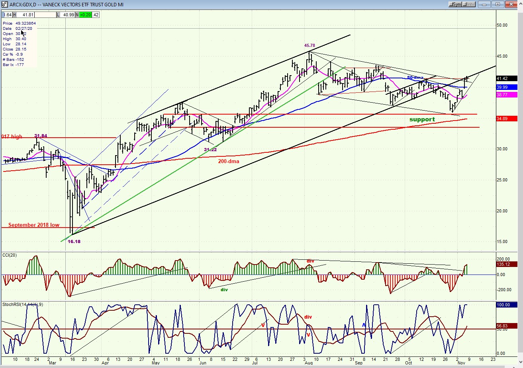Close the GDX chart window
Screen dimensions: 523x368
pos(511,4)
